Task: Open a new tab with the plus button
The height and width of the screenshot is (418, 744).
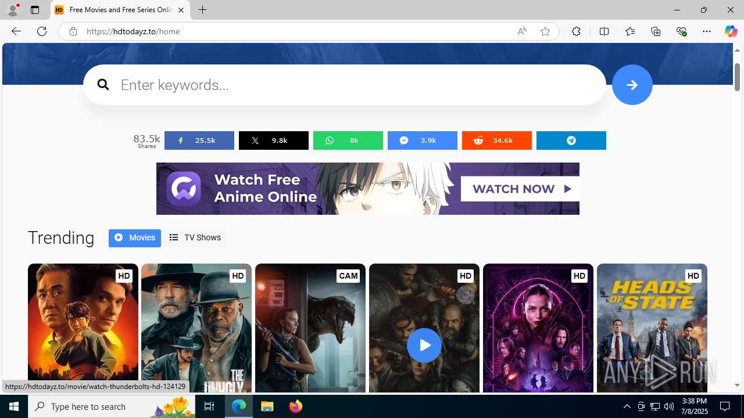Action: tap(202, 10)
